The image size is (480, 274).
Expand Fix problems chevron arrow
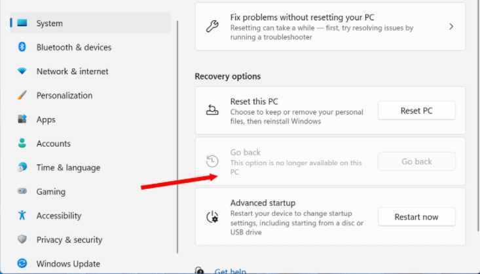click(x=451, y=27)
